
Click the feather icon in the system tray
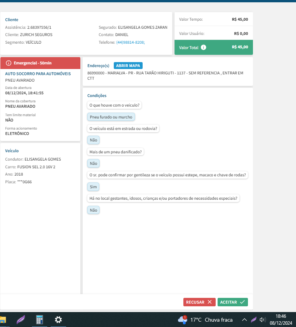point(254,320)
